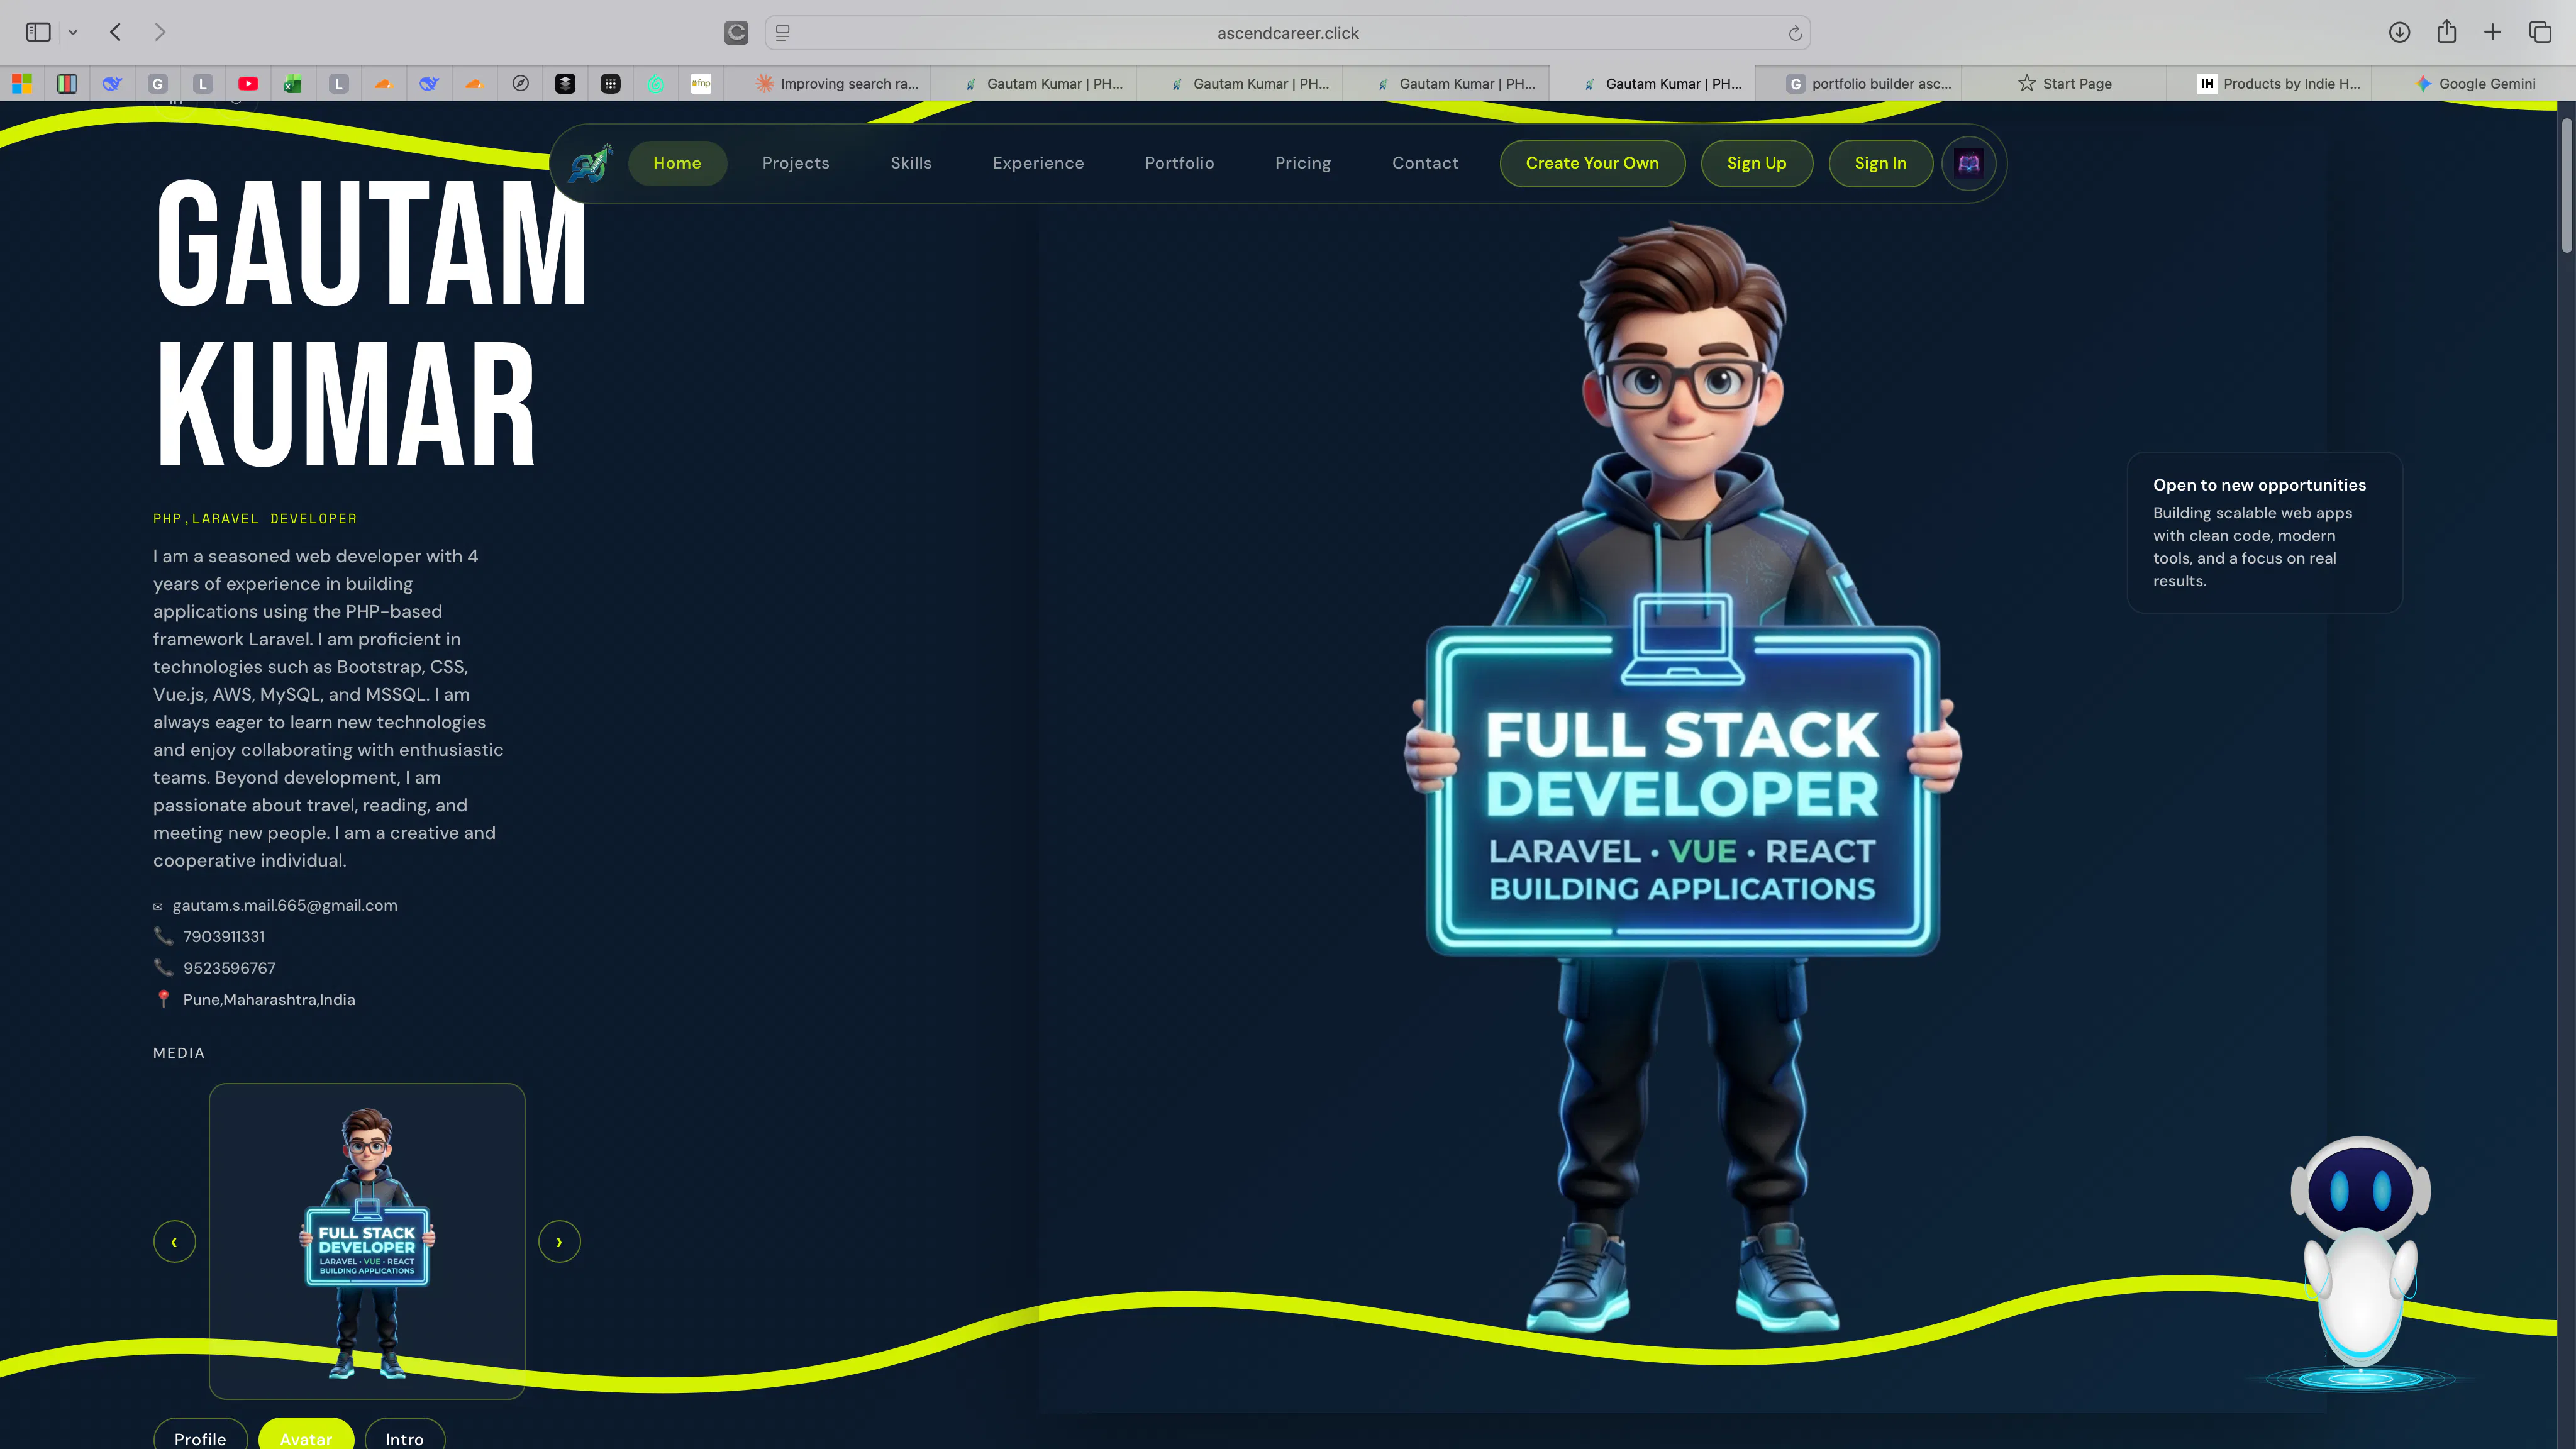Open the colorful striped-columns pinned tab

coord(67,84)
